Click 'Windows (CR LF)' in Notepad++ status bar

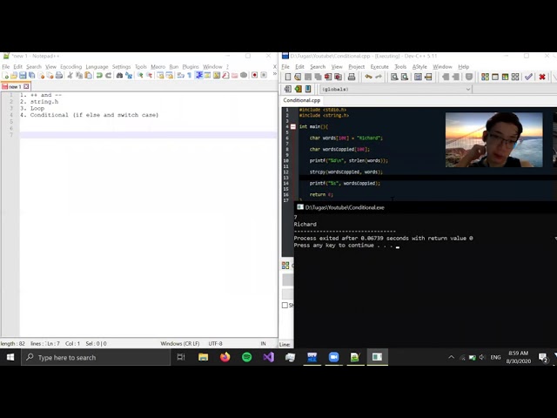coord(180,344)
